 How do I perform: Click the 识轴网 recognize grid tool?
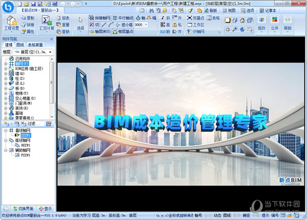(x=195, y=31)
